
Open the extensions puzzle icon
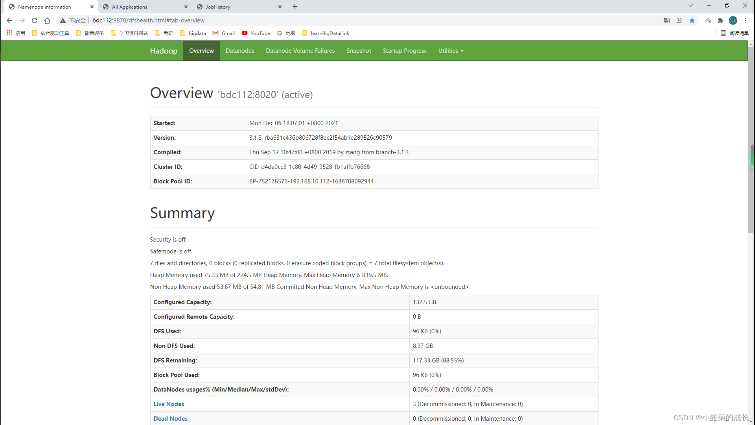click(720, 20)
